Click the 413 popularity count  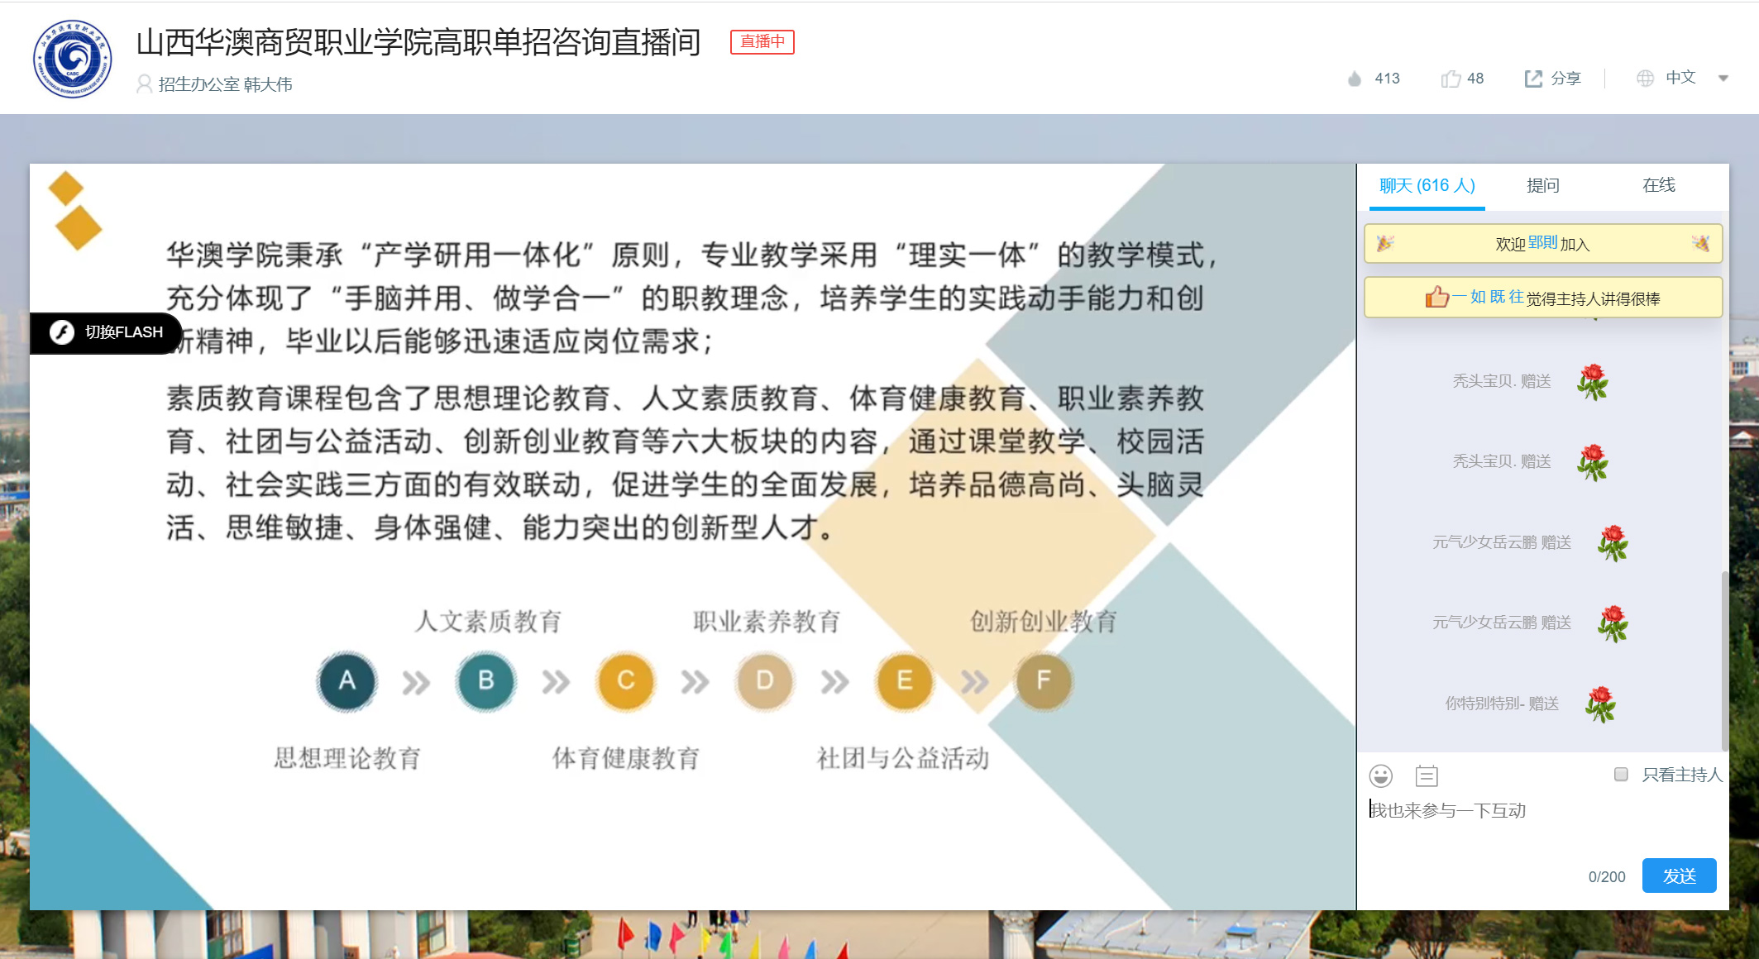(x=1387, y=79)
